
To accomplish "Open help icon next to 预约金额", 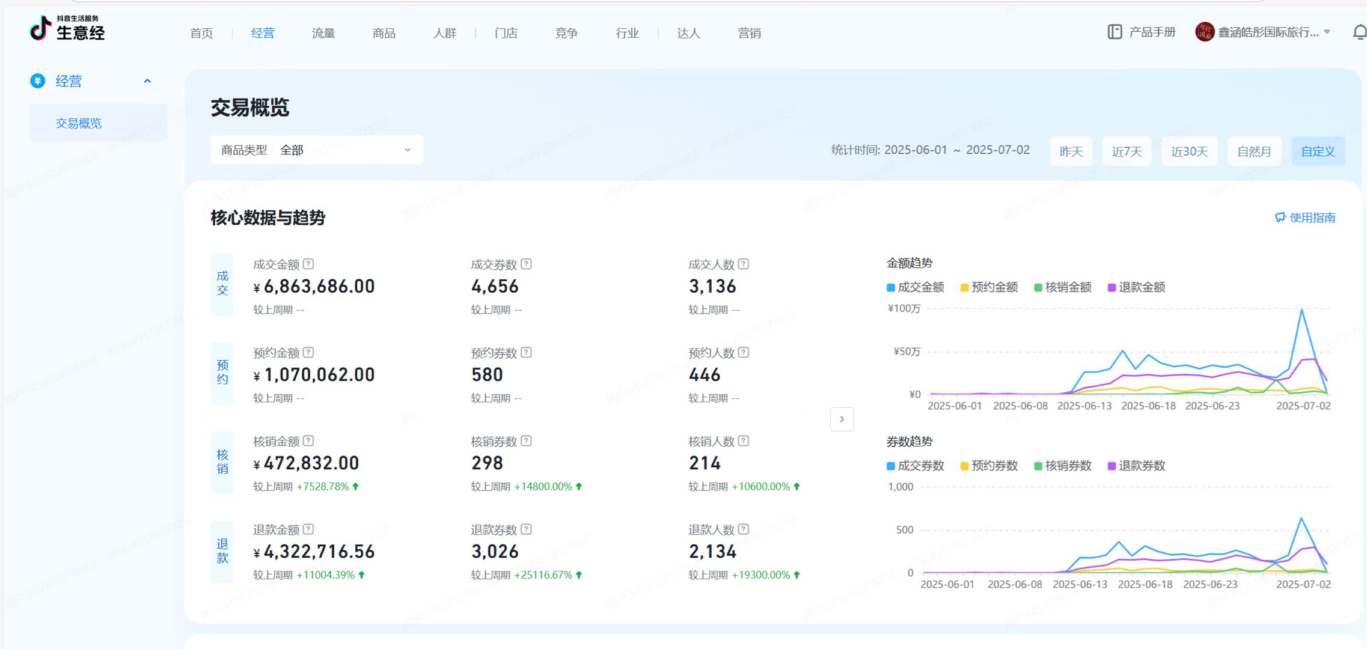I will coord(308,352).
